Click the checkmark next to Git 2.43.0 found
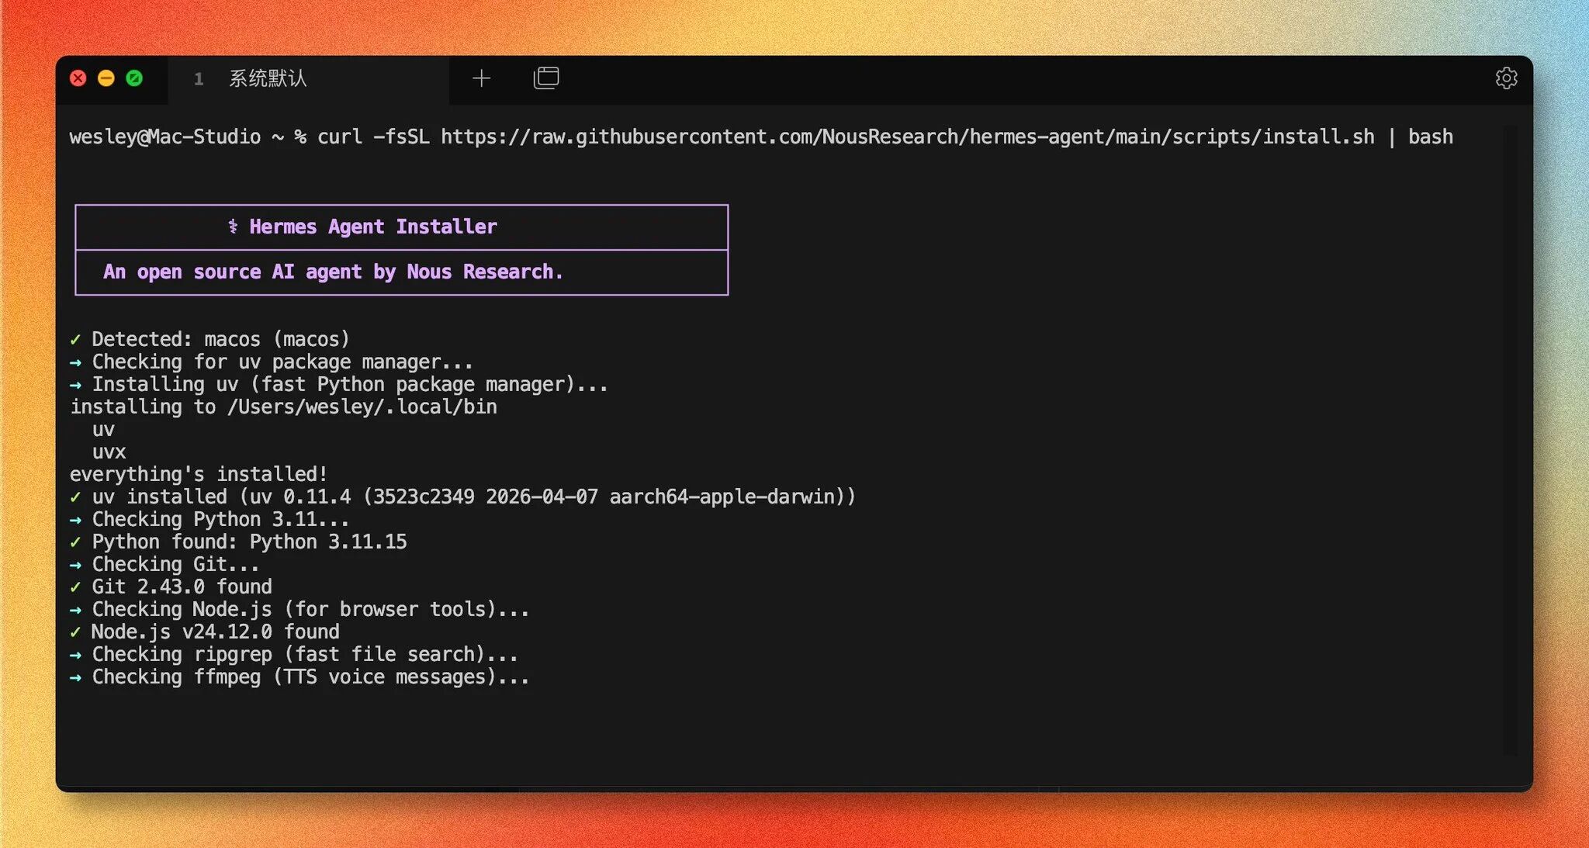The width and height of the screenshot is (1589, 848). coord(75,587)
